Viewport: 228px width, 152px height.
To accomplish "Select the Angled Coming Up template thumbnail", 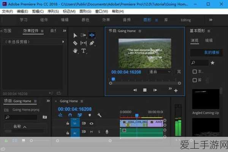I will (206, 99).
